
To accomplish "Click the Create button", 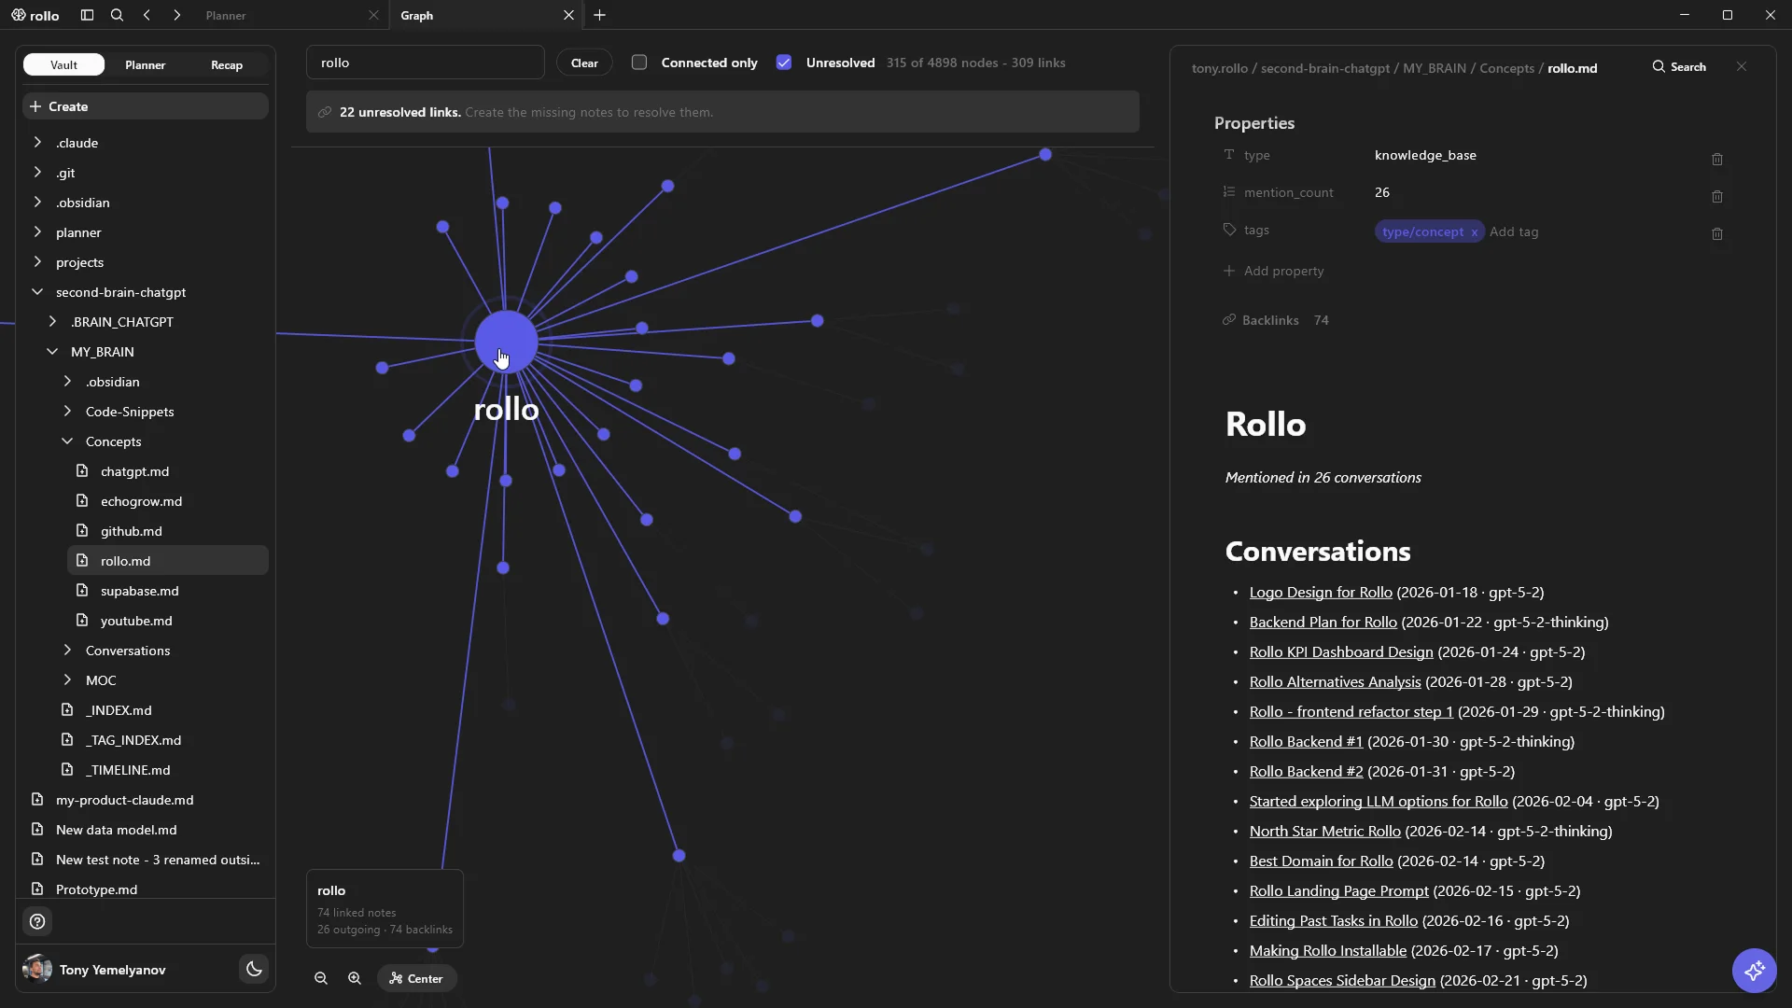I will (146, 106).
